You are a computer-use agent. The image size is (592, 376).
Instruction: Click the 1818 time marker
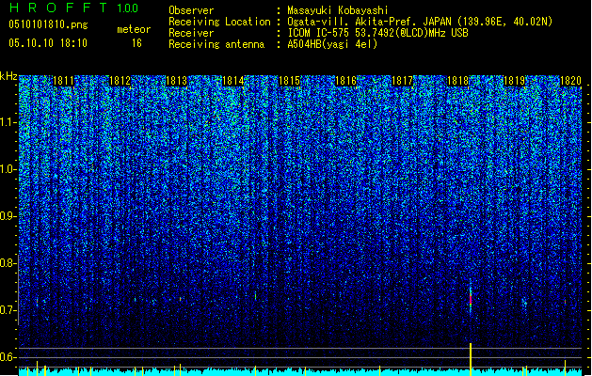pos(457,81)
